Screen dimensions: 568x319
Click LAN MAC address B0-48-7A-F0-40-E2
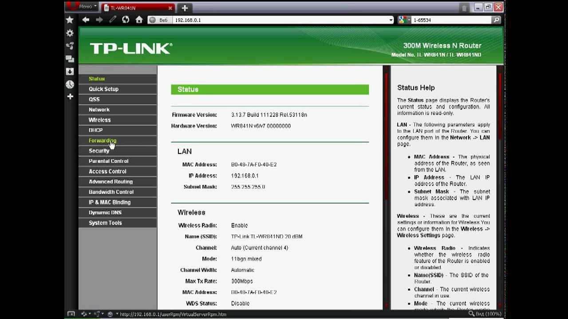pos(254,164)
